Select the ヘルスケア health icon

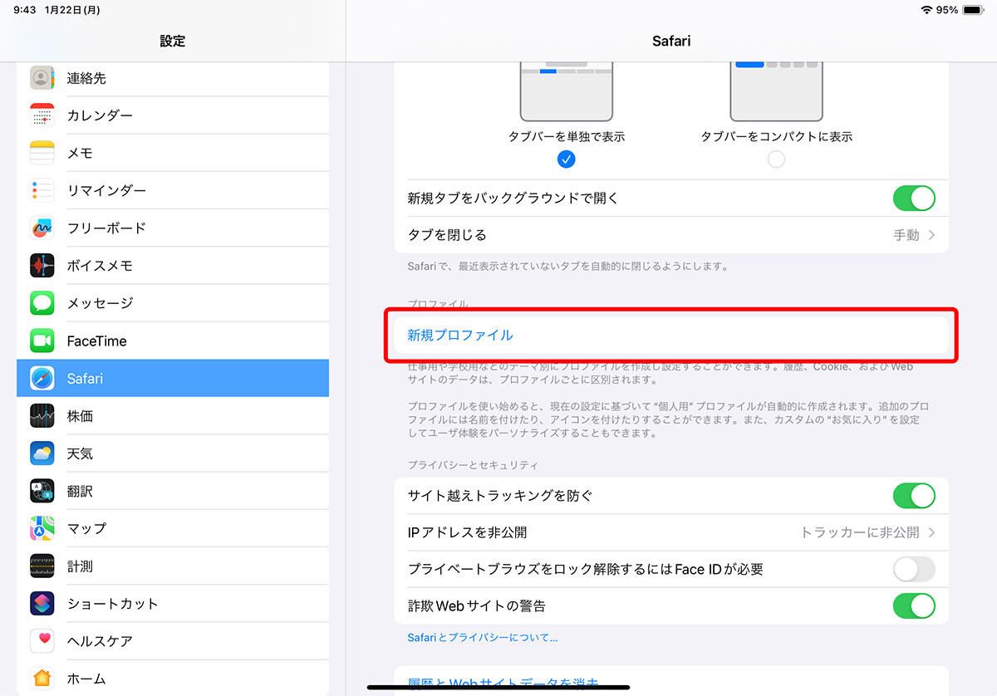point(42,641)
